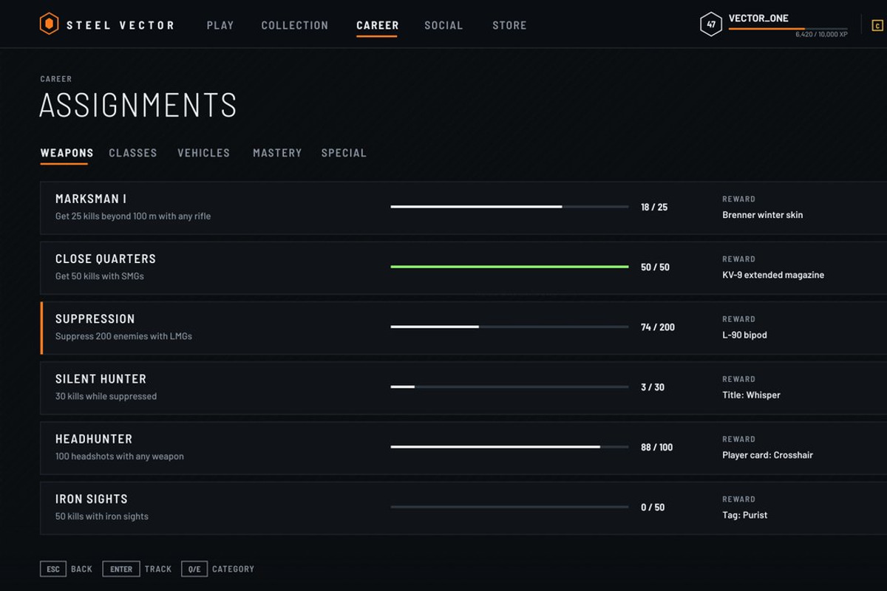This screenshot has height=591, width=887.
Task: Click the 'Brenner winter skin' reward
Action: 762,215
